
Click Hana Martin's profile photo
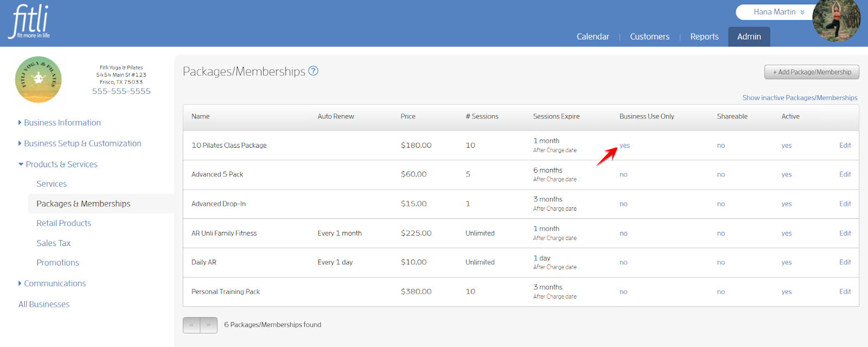coord(836,21)
